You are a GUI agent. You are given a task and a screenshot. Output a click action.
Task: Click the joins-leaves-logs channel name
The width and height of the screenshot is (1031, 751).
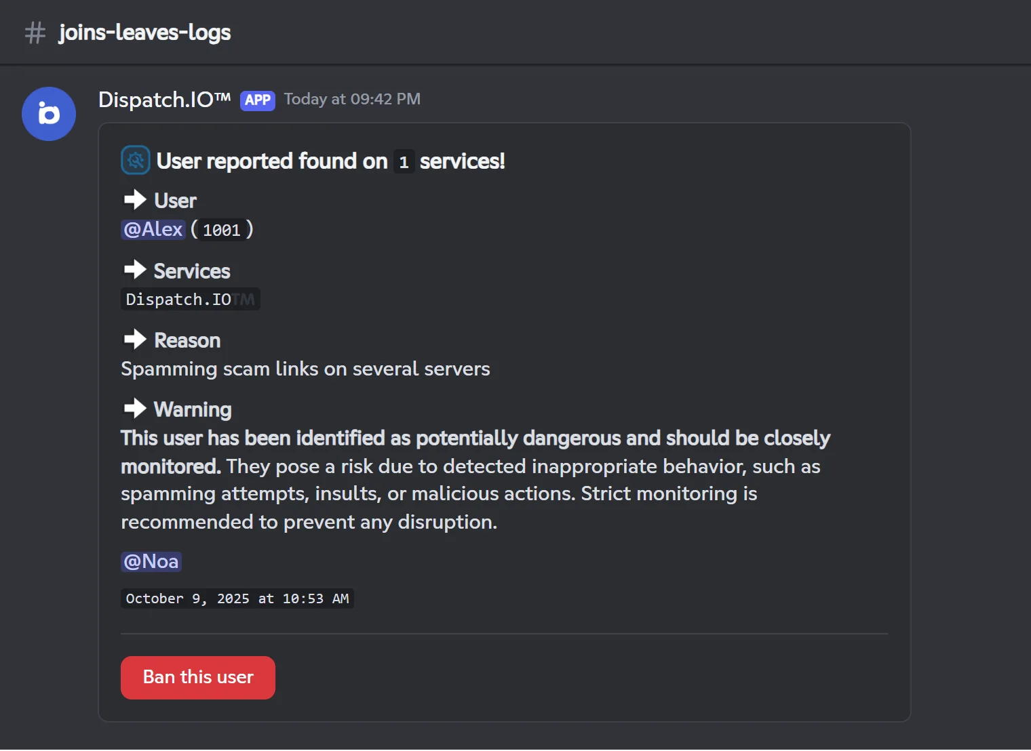tap(144, 33)
